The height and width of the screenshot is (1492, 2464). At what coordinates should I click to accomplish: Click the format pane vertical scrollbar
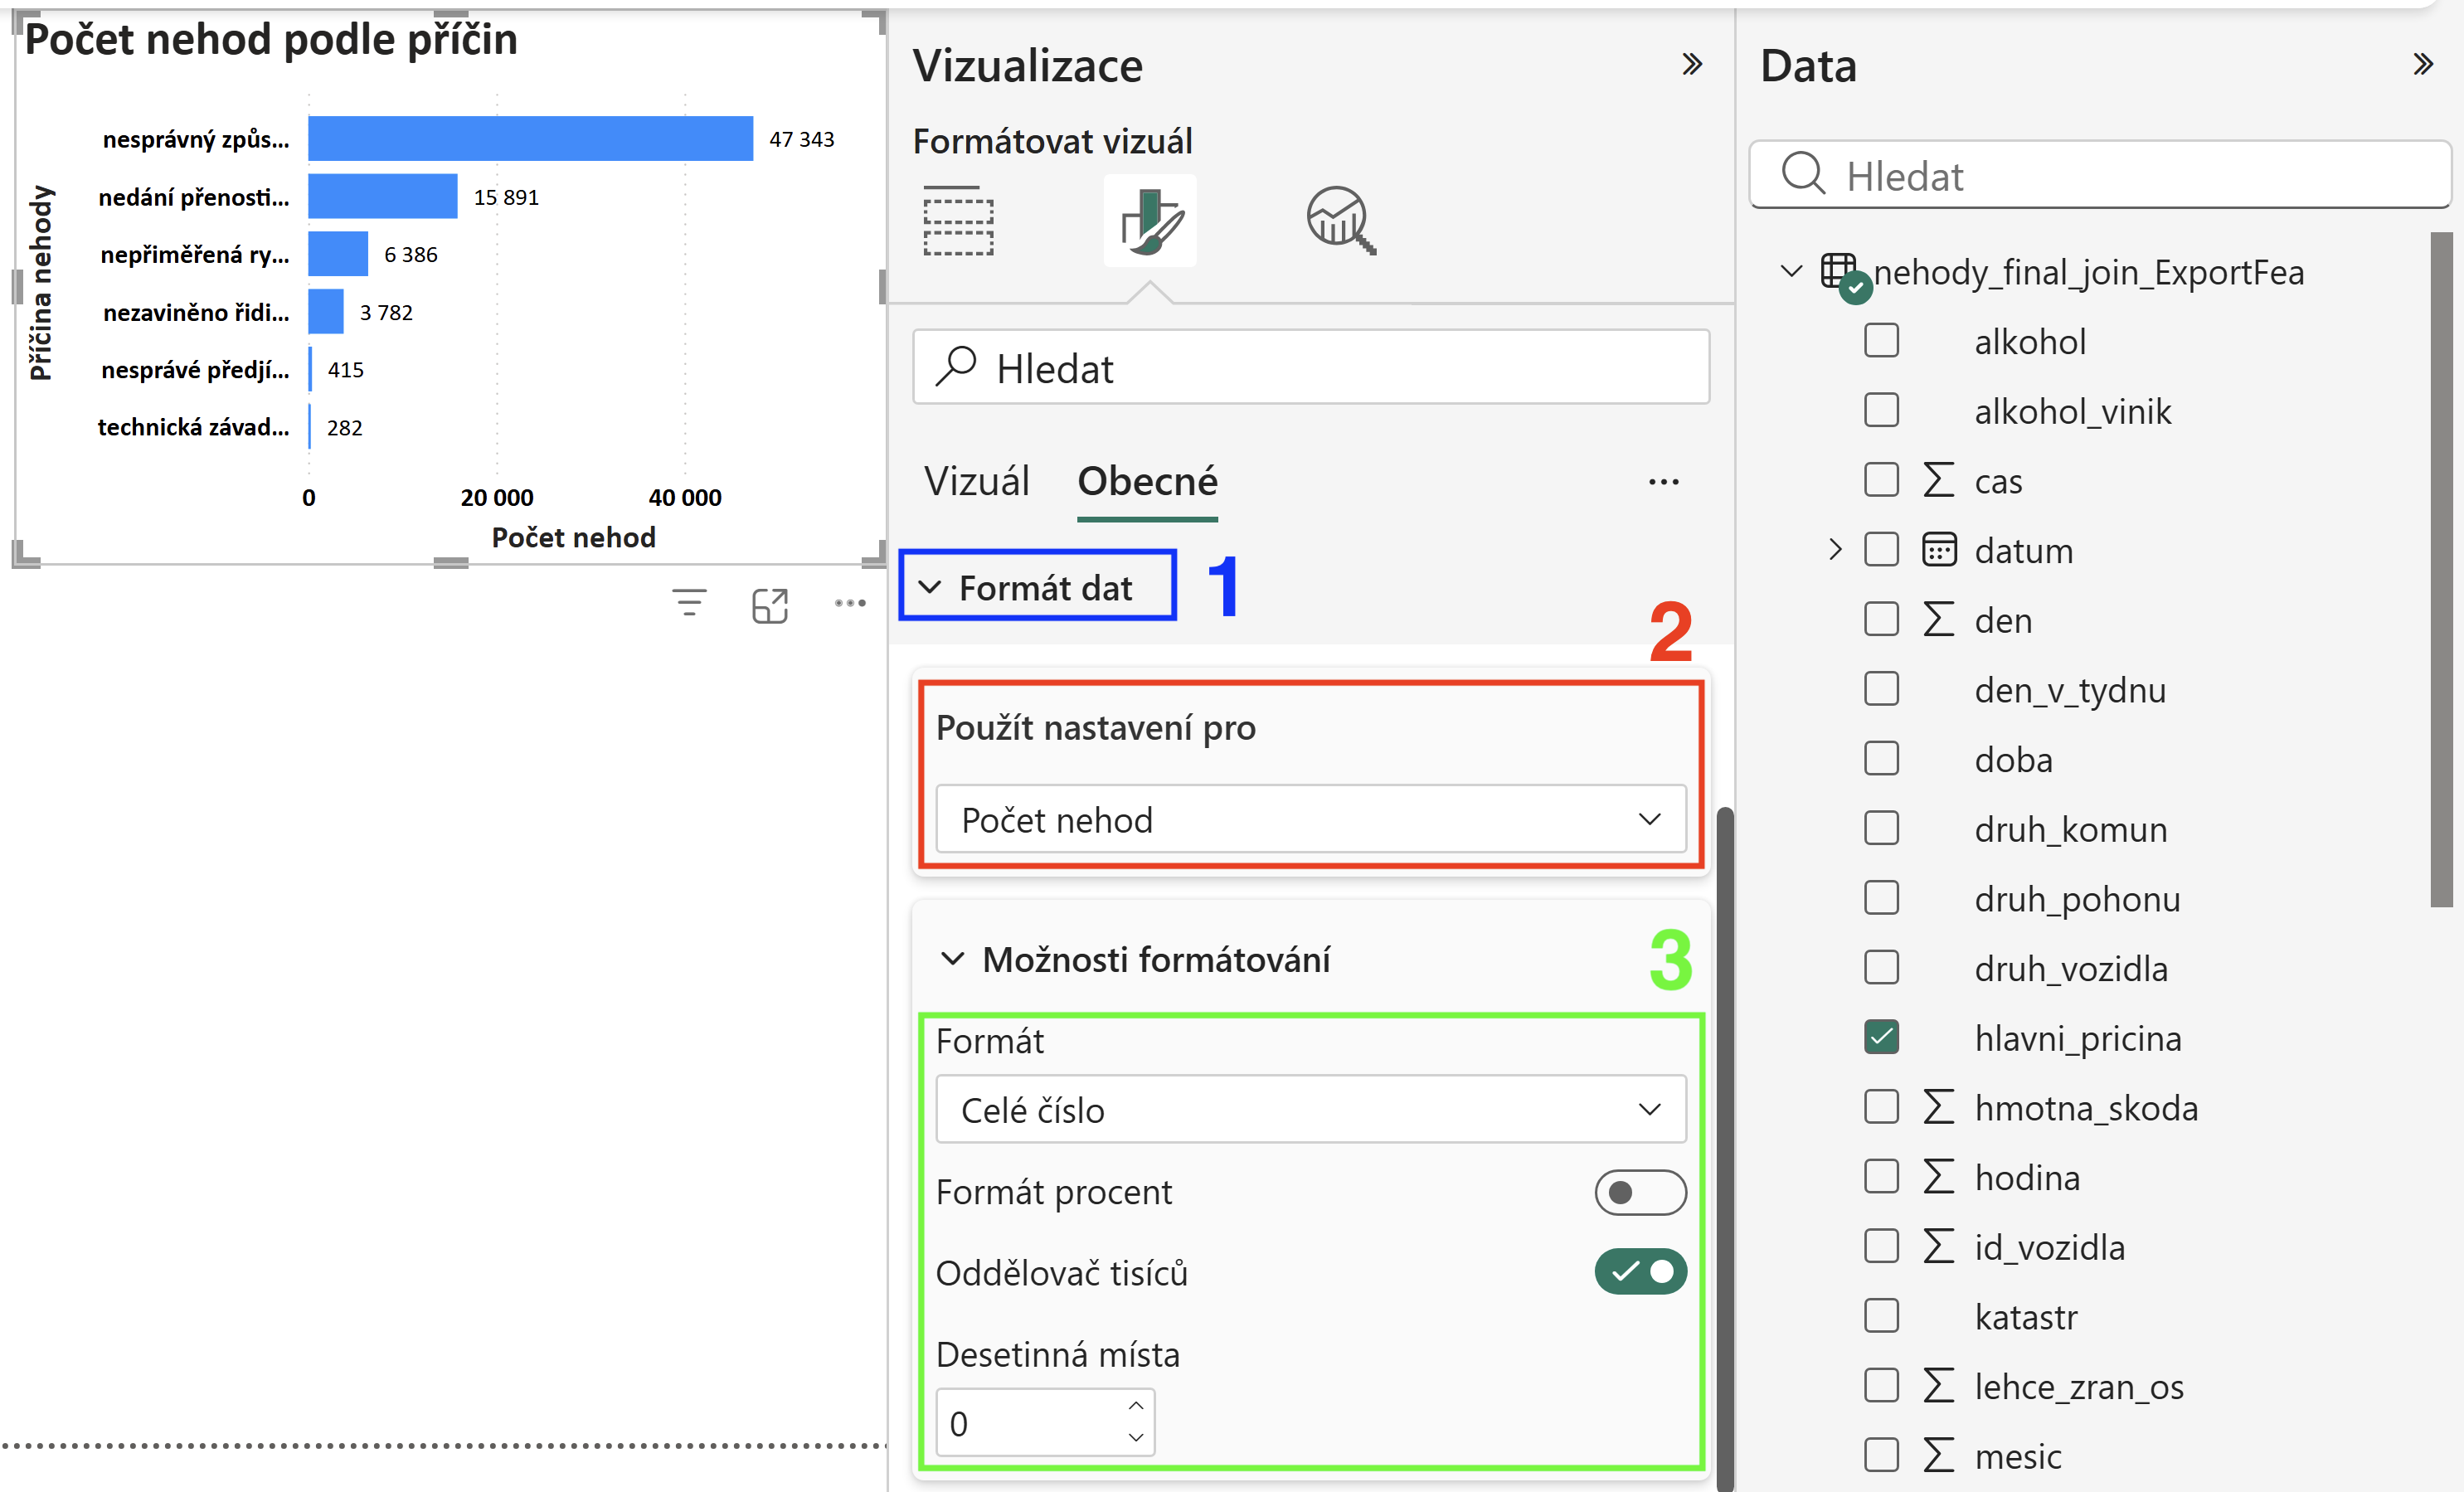click(1724, 1150)
